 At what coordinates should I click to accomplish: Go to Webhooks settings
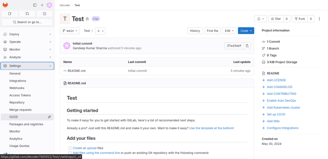(17, 88)
